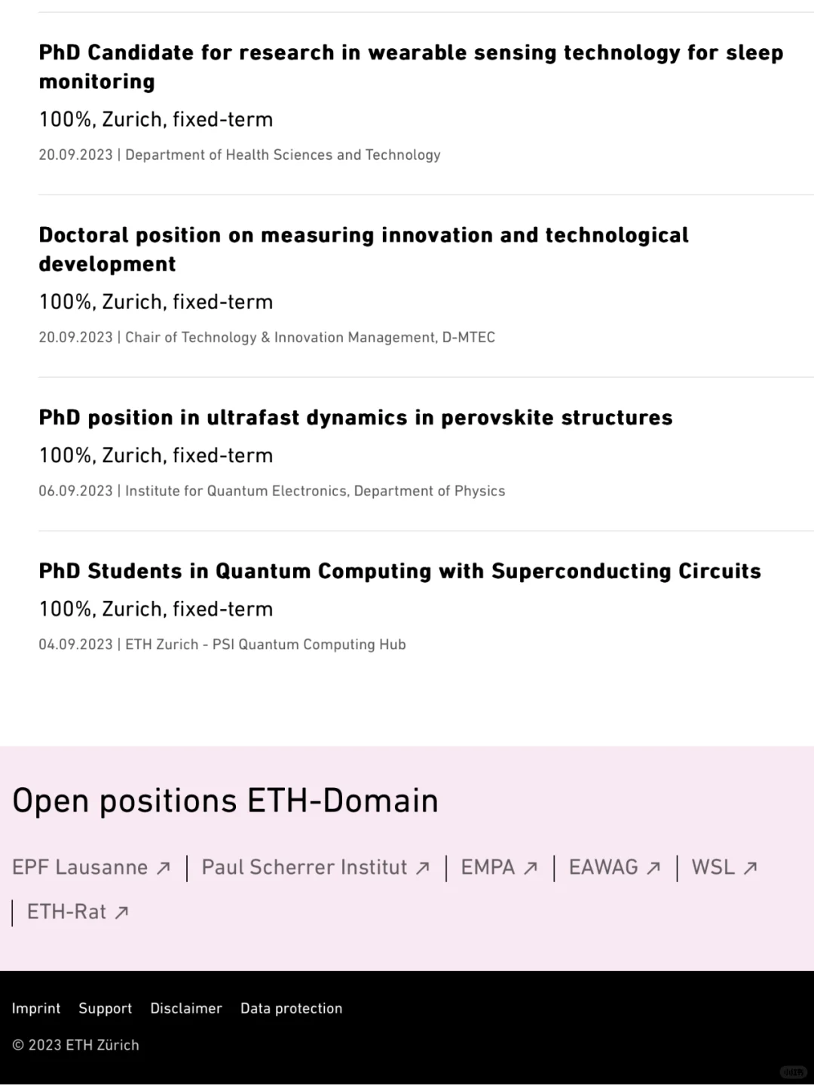Open the measuring innovation doctoral position listing
Screen dimensions: 814x1085
click(x=363, y=249)
